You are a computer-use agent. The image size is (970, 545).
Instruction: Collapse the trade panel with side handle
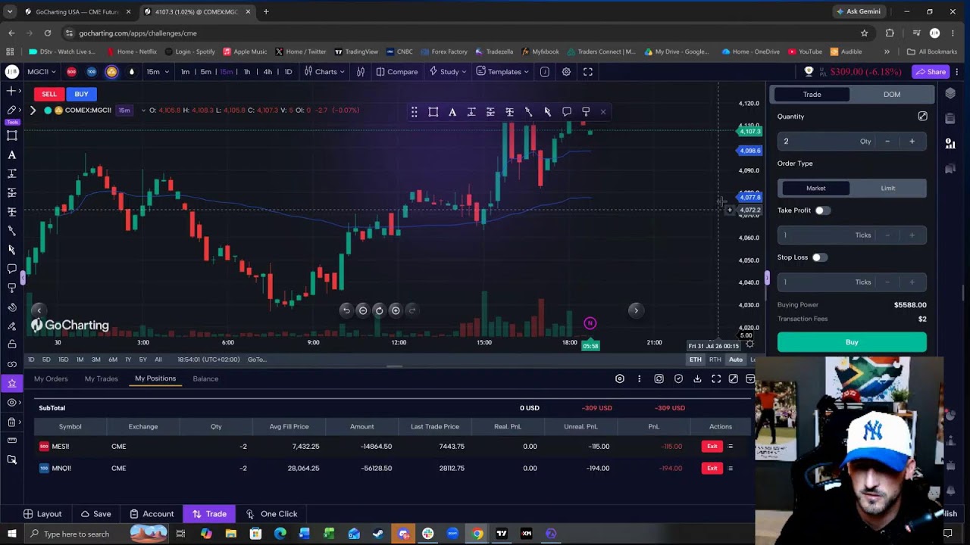point(766,279)
